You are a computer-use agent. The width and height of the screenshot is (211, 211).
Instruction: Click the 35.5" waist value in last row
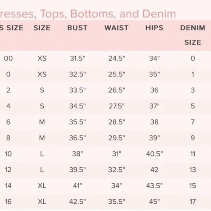pos(116,202)
